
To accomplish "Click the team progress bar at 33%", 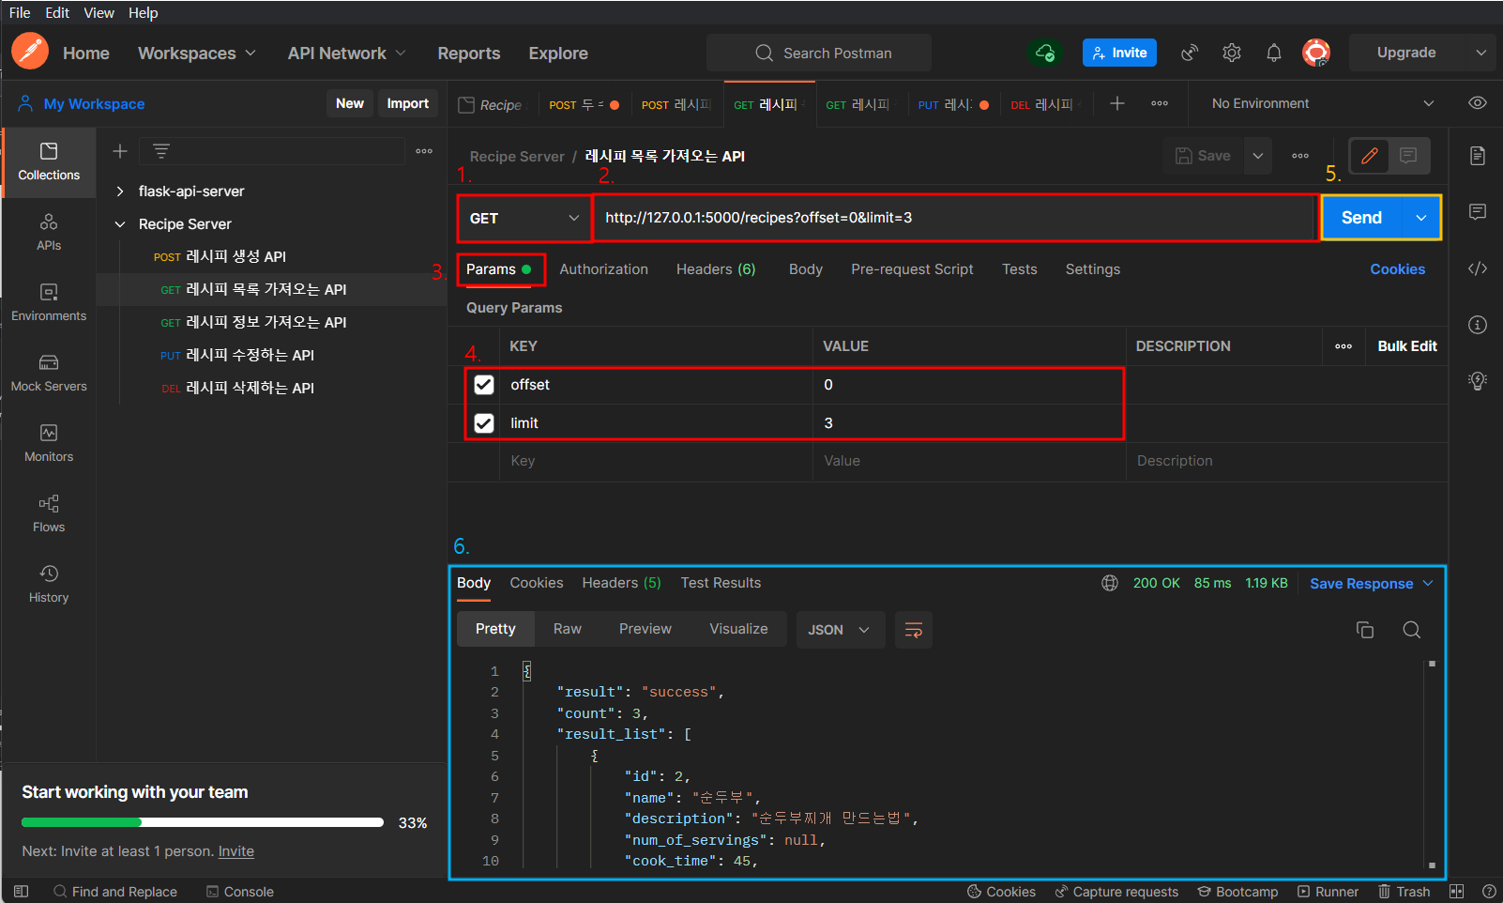I will point(203,822).
